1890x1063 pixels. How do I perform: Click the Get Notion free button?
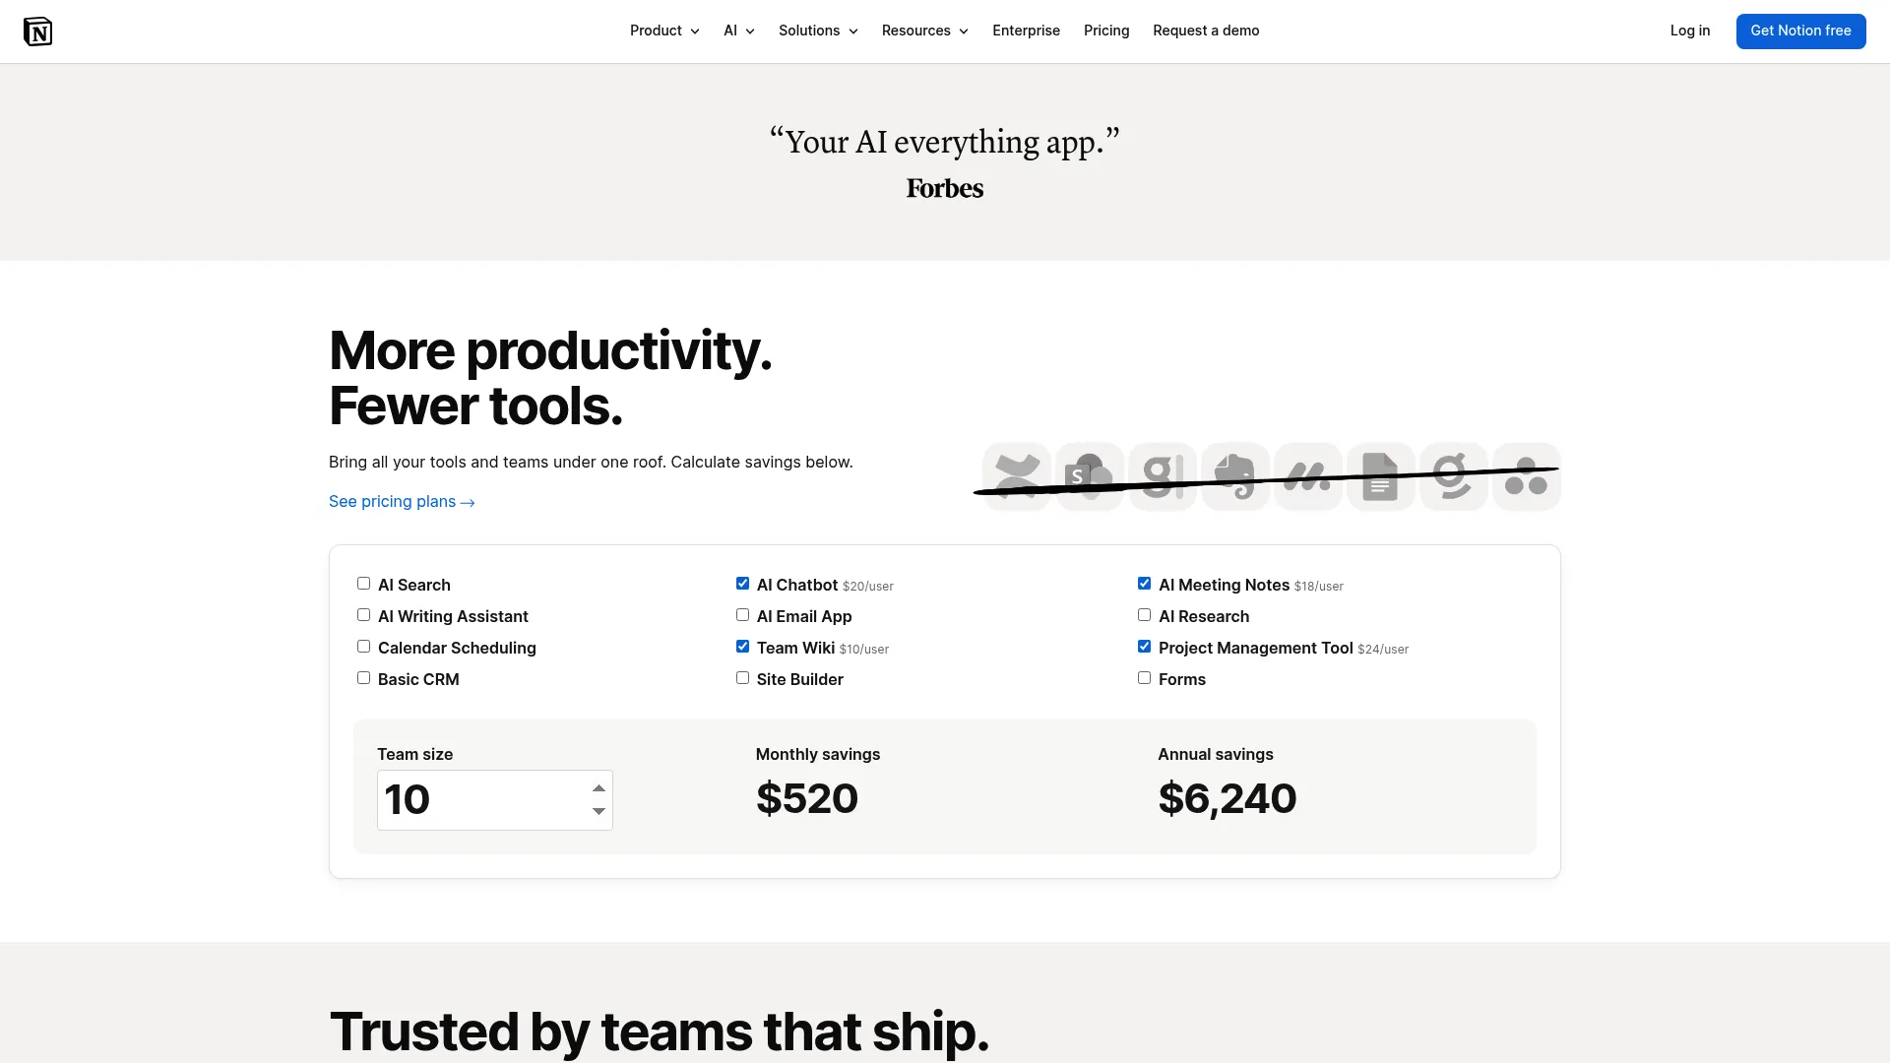[1800, 31]
